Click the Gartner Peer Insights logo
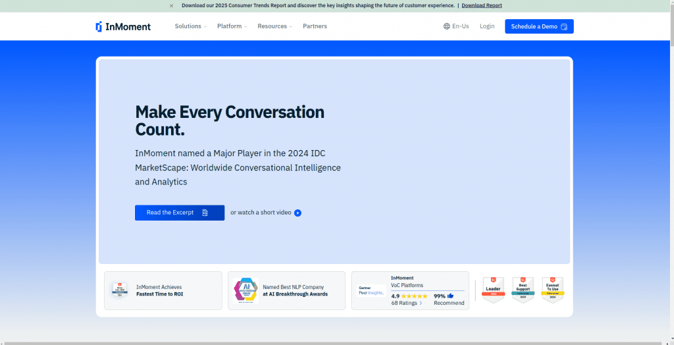The height and width of the screenshot is (345, 674). point(371,290)
